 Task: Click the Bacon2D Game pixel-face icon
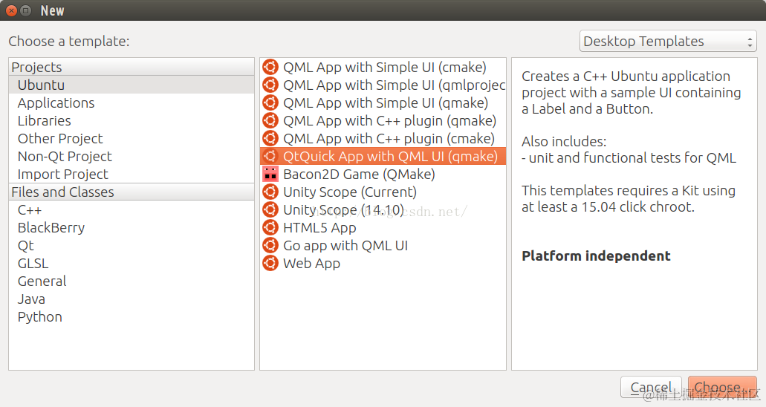pyautogui.click(x=270, y=174)
